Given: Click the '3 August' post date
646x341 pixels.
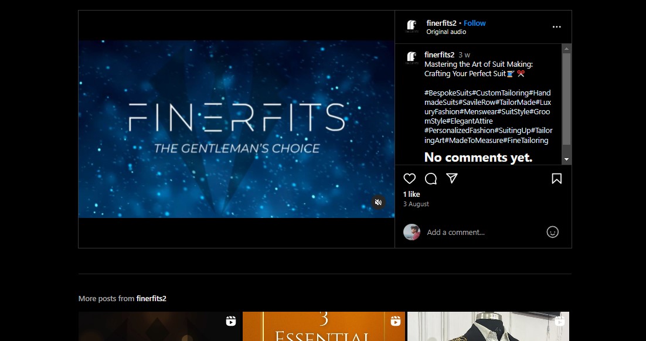Looking at the screenshot, I should click(x=416, y=204).
